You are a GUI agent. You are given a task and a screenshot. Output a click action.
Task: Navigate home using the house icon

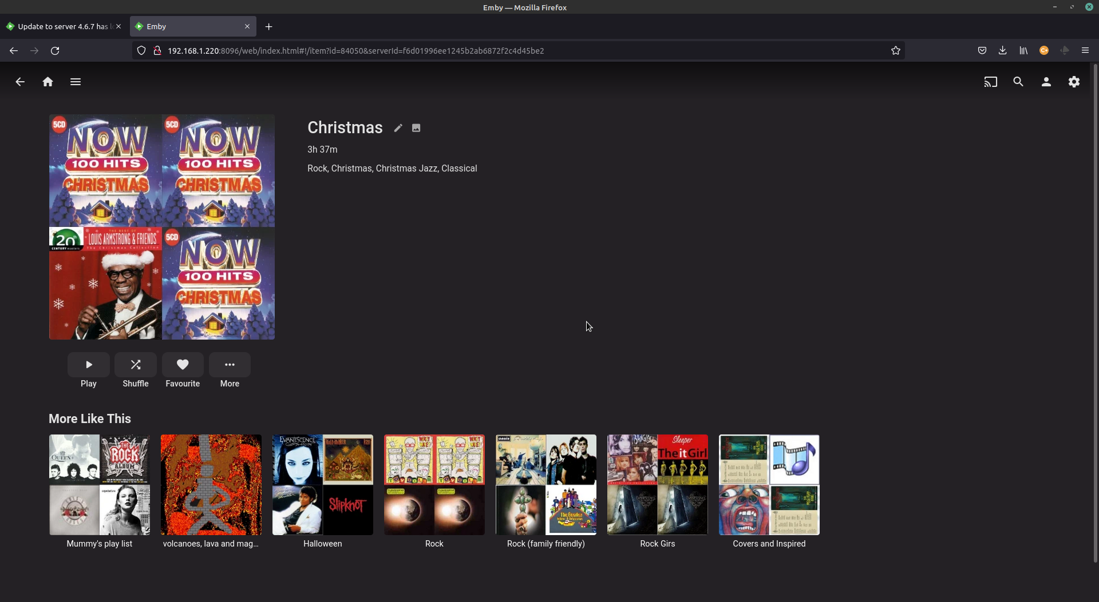coord(48,82)
